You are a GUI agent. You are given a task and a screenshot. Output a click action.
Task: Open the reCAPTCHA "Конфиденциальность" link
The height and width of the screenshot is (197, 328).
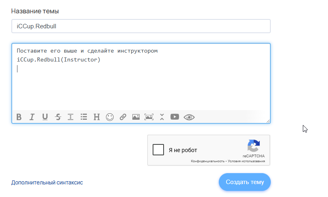[x=207, y=161]
